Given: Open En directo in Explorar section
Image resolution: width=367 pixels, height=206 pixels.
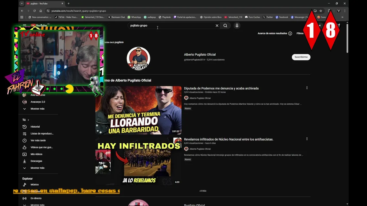Looking at the screenshot, I should [32, 198].
